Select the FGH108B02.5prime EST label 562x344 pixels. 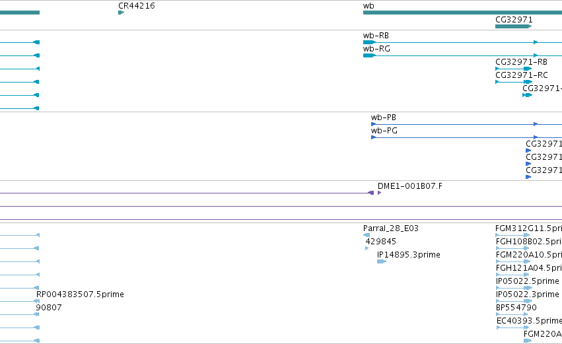click(529, 242)
